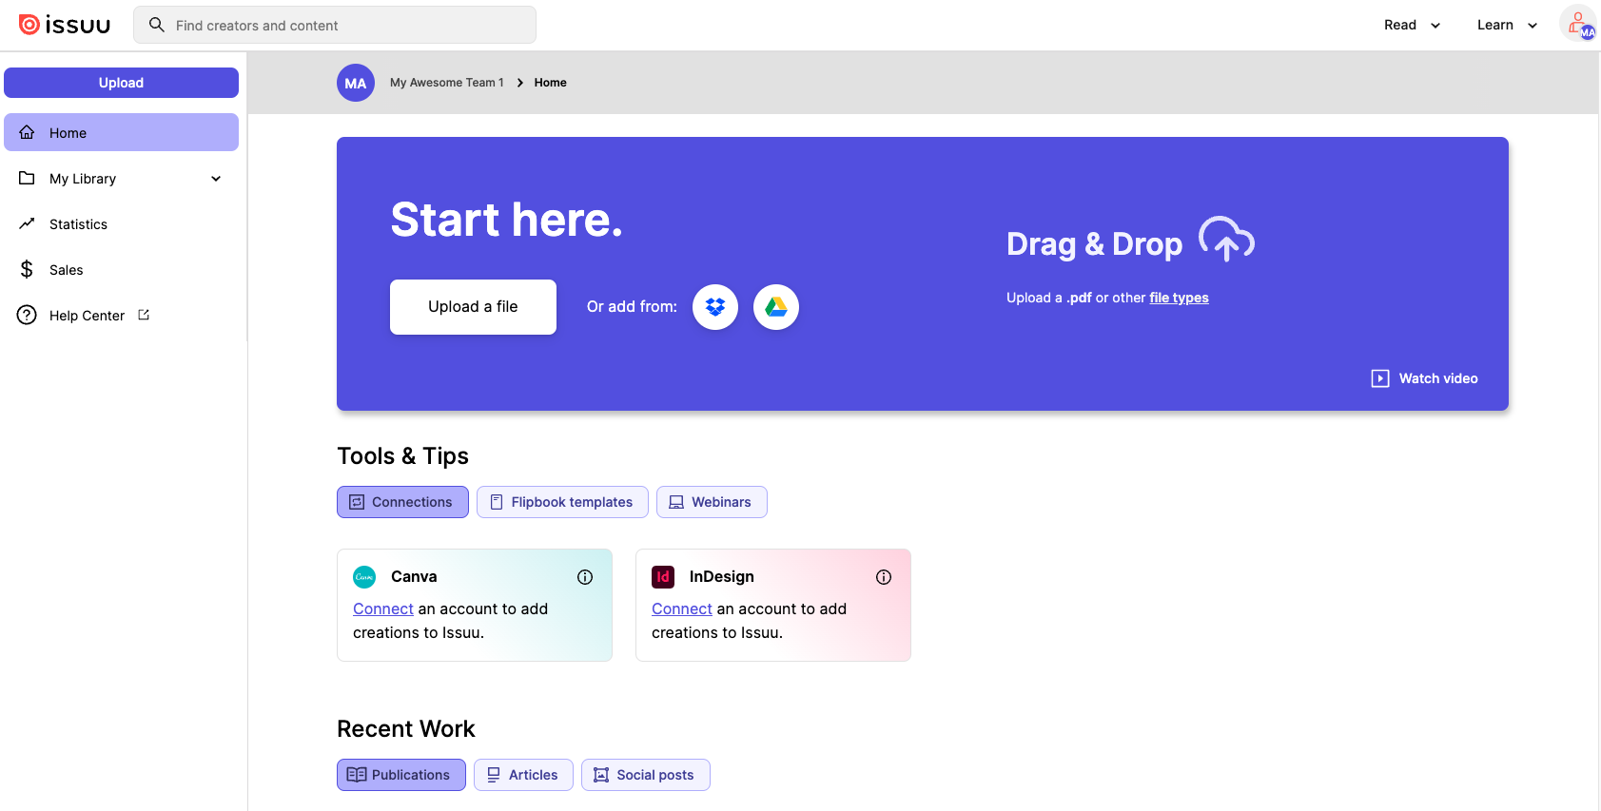This screenshot has height=811, width=1601.
Task: Click the Home house icon
Action: click(x=27, y=133)
